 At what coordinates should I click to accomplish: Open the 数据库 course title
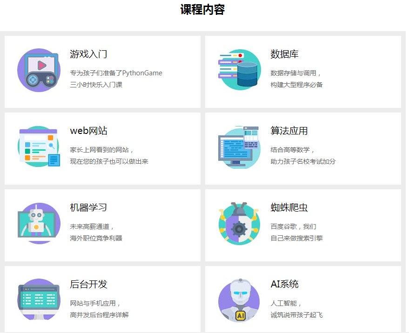pos(284,54)
